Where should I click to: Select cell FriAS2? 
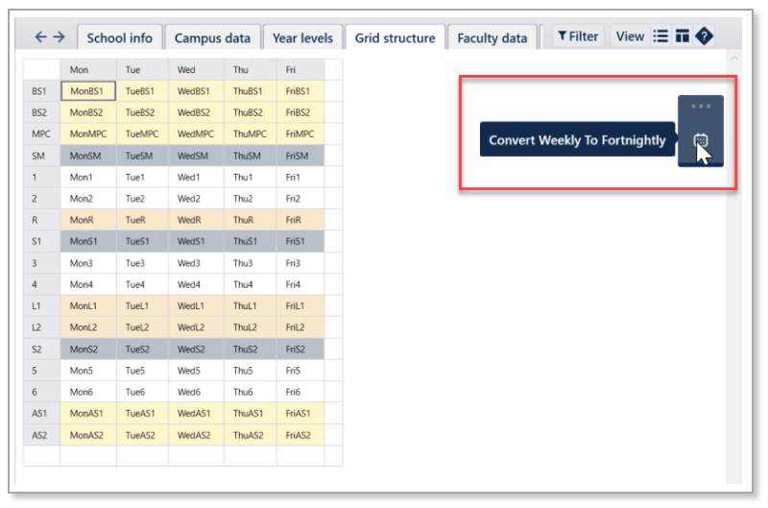point(300,435)
